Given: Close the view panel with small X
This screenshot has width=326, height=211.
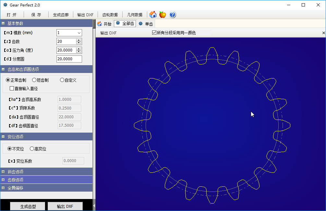Looking at the screenshot, I should (323, 33).
